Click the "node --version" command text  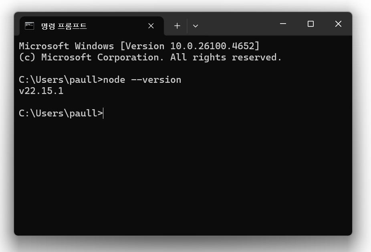142,80
